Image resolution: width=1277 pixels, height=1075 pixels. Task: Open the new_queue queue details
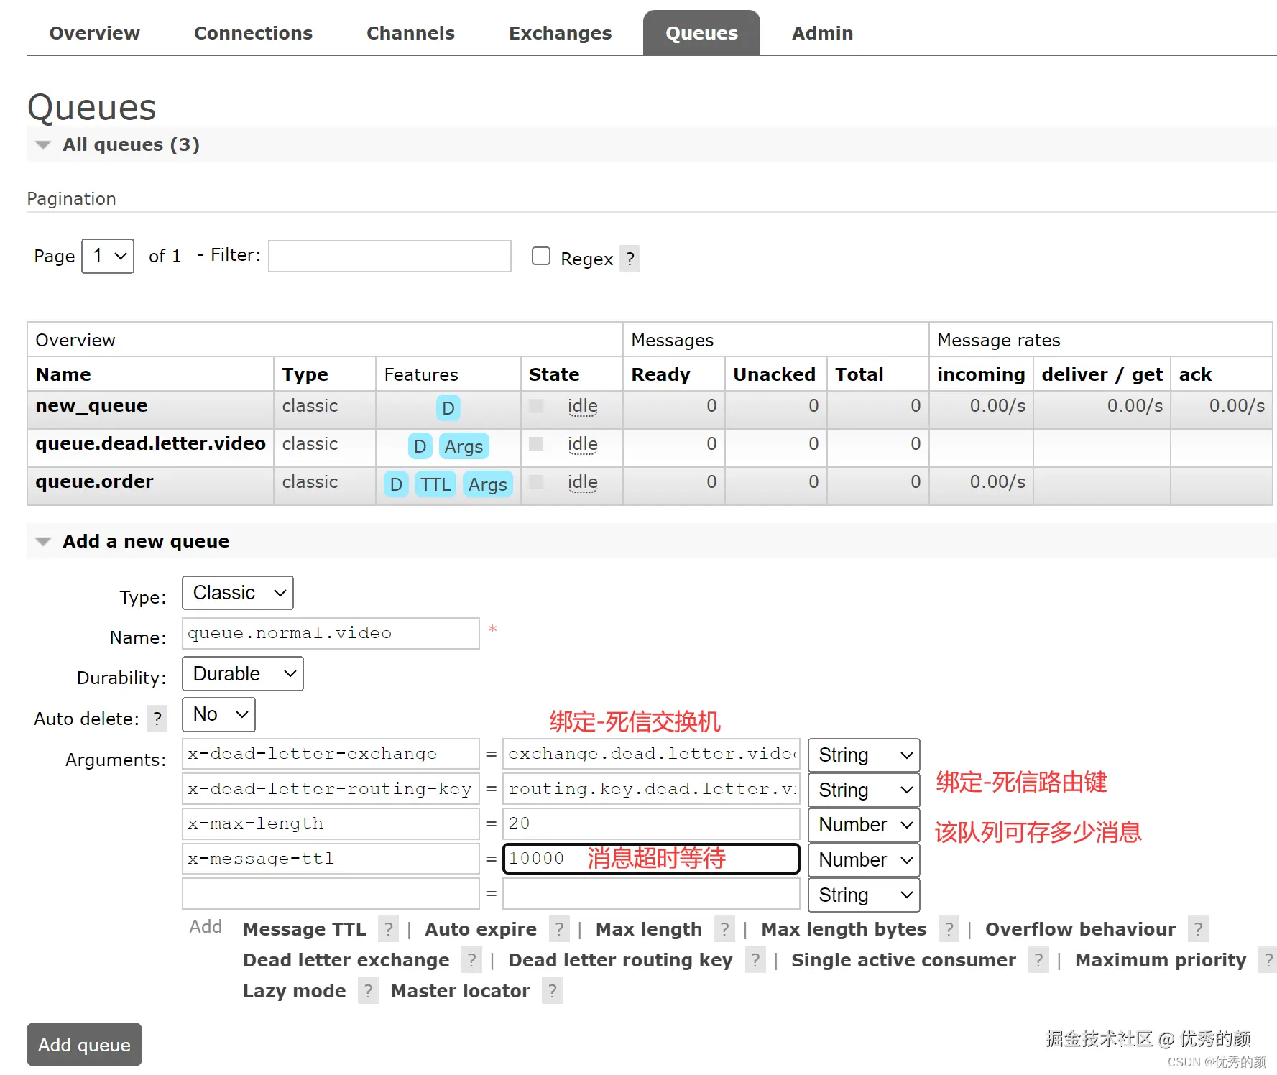(91, 406)
